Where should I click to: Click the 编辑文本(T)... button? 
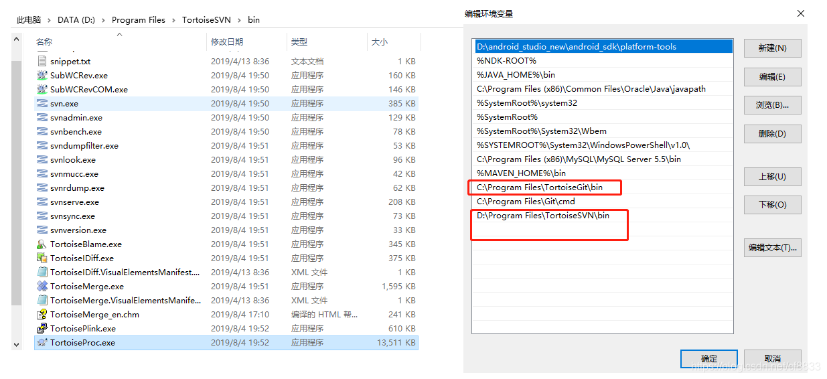click(x=772, y=248)
